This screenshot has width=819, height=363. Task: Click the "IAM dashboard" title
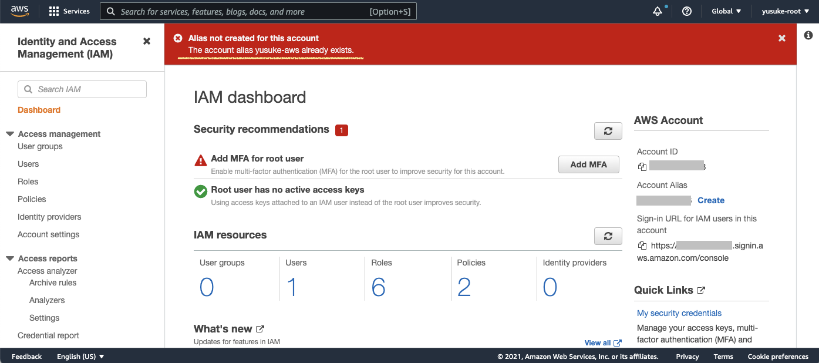pyautogui.click(x=250, y=97)
